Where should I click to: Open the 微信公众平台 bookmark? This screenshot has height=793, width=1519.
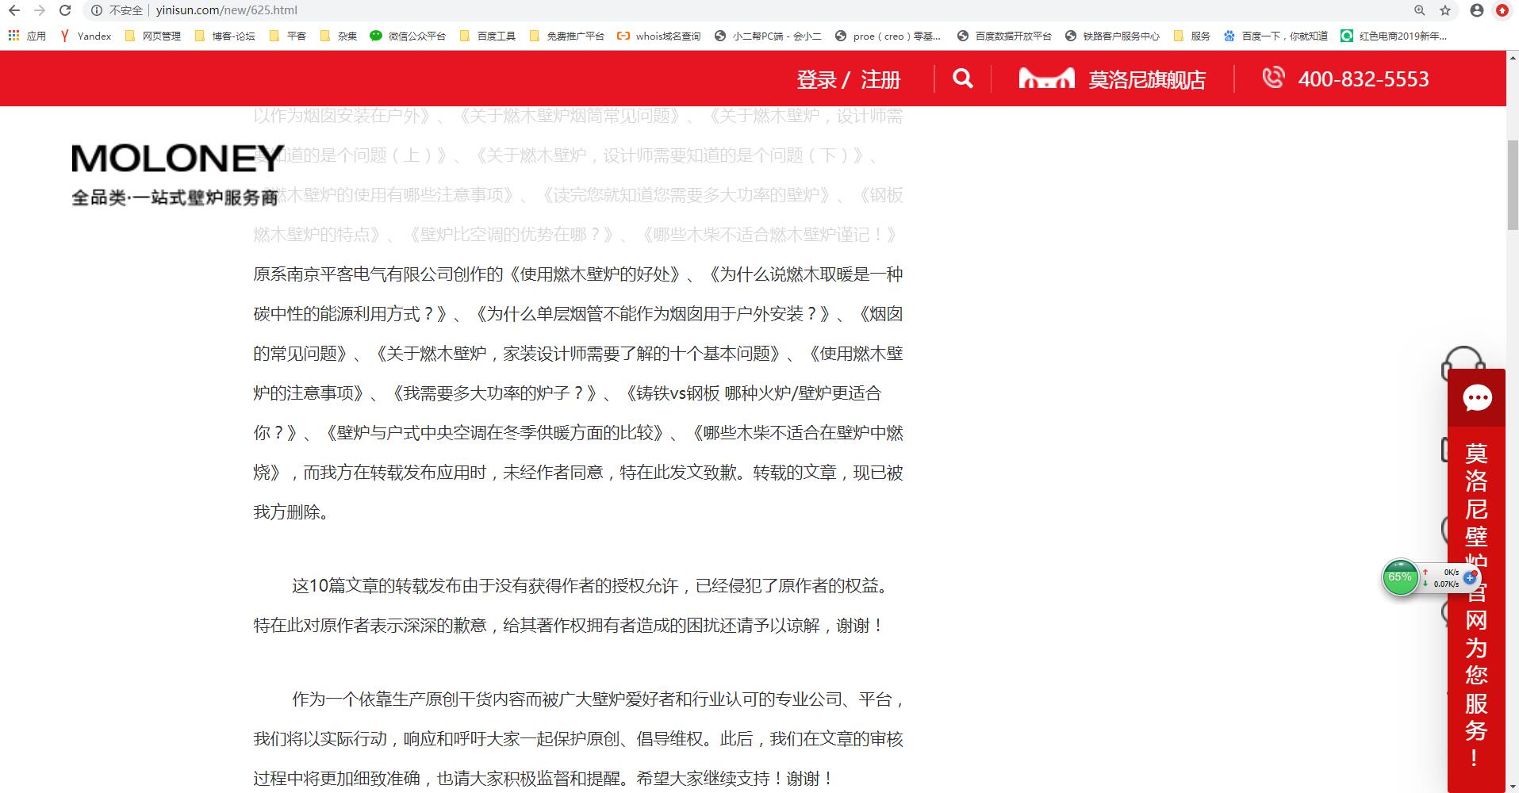click(x=408, y=36)
